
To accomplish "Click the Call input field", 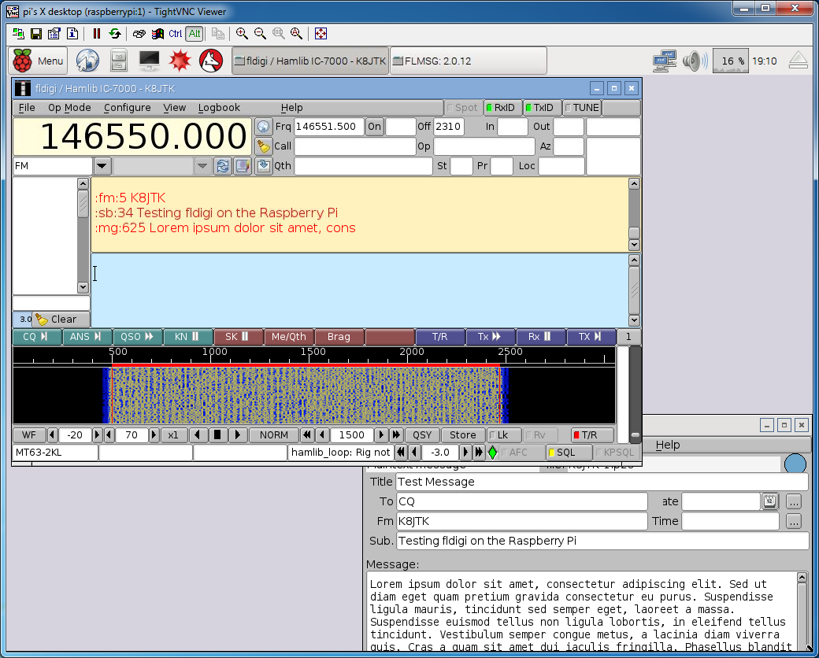I will pos(354,146).
